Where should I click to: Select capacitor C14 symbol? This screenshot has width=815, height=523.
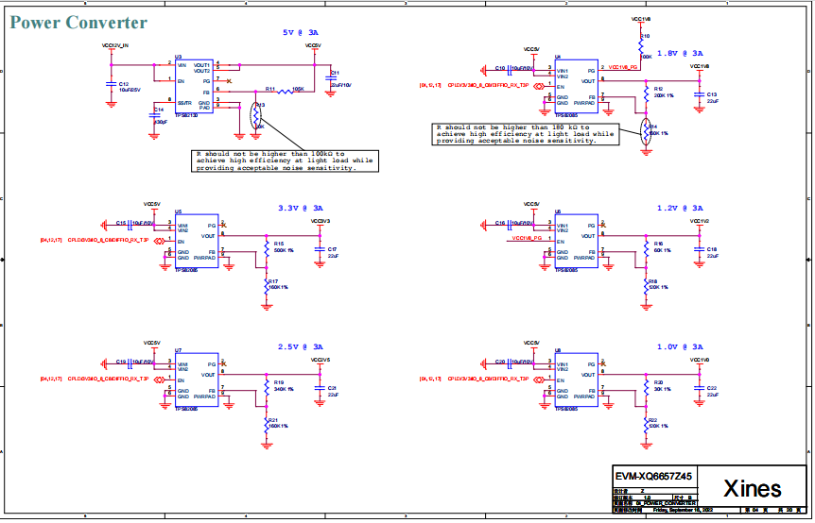point(154,114)
